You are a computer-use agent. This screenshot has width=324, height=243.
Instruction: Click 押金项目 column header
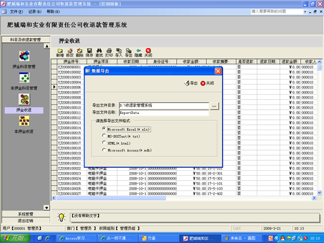pyautogui.click(x=102, y=62)
